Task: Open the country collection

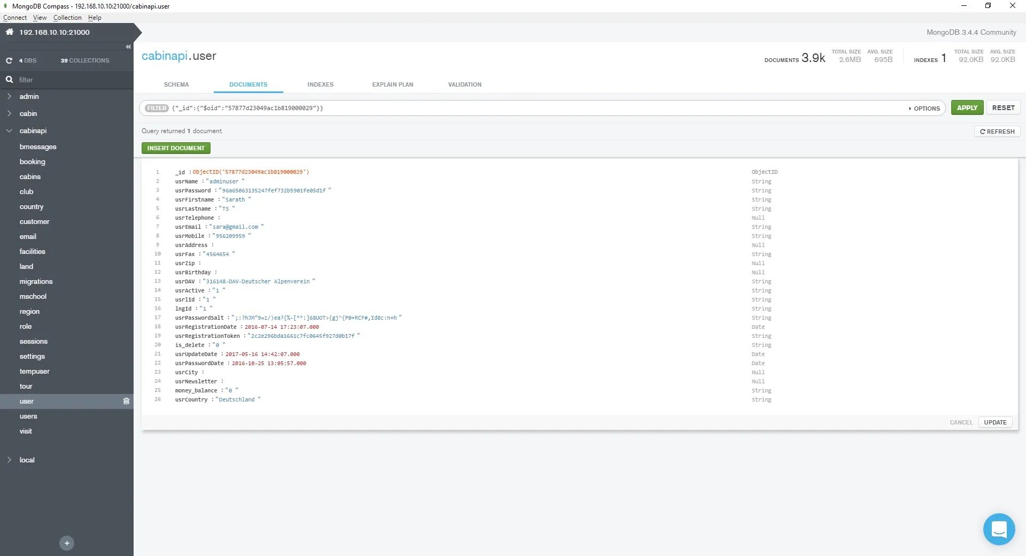Action: point(32,206)
